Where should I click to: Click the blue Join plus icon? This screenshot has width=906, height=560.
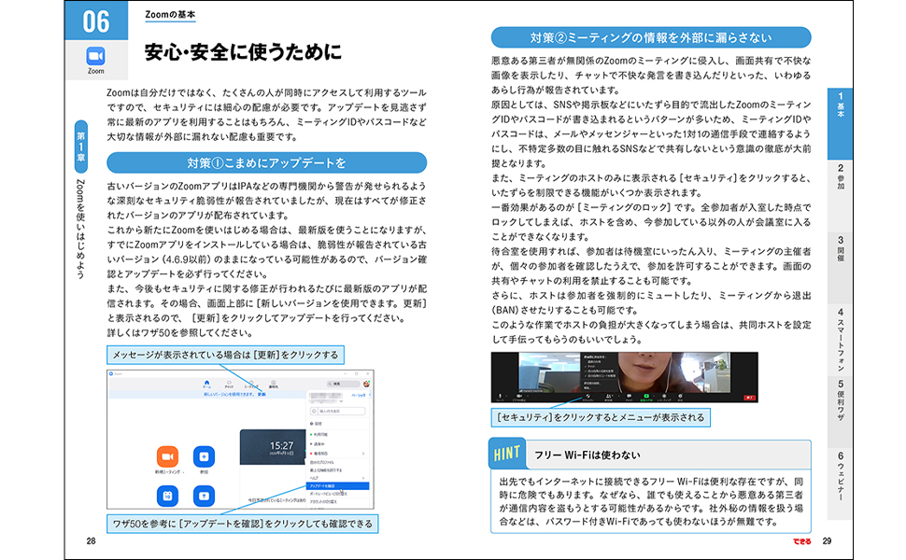click(204, 456)
